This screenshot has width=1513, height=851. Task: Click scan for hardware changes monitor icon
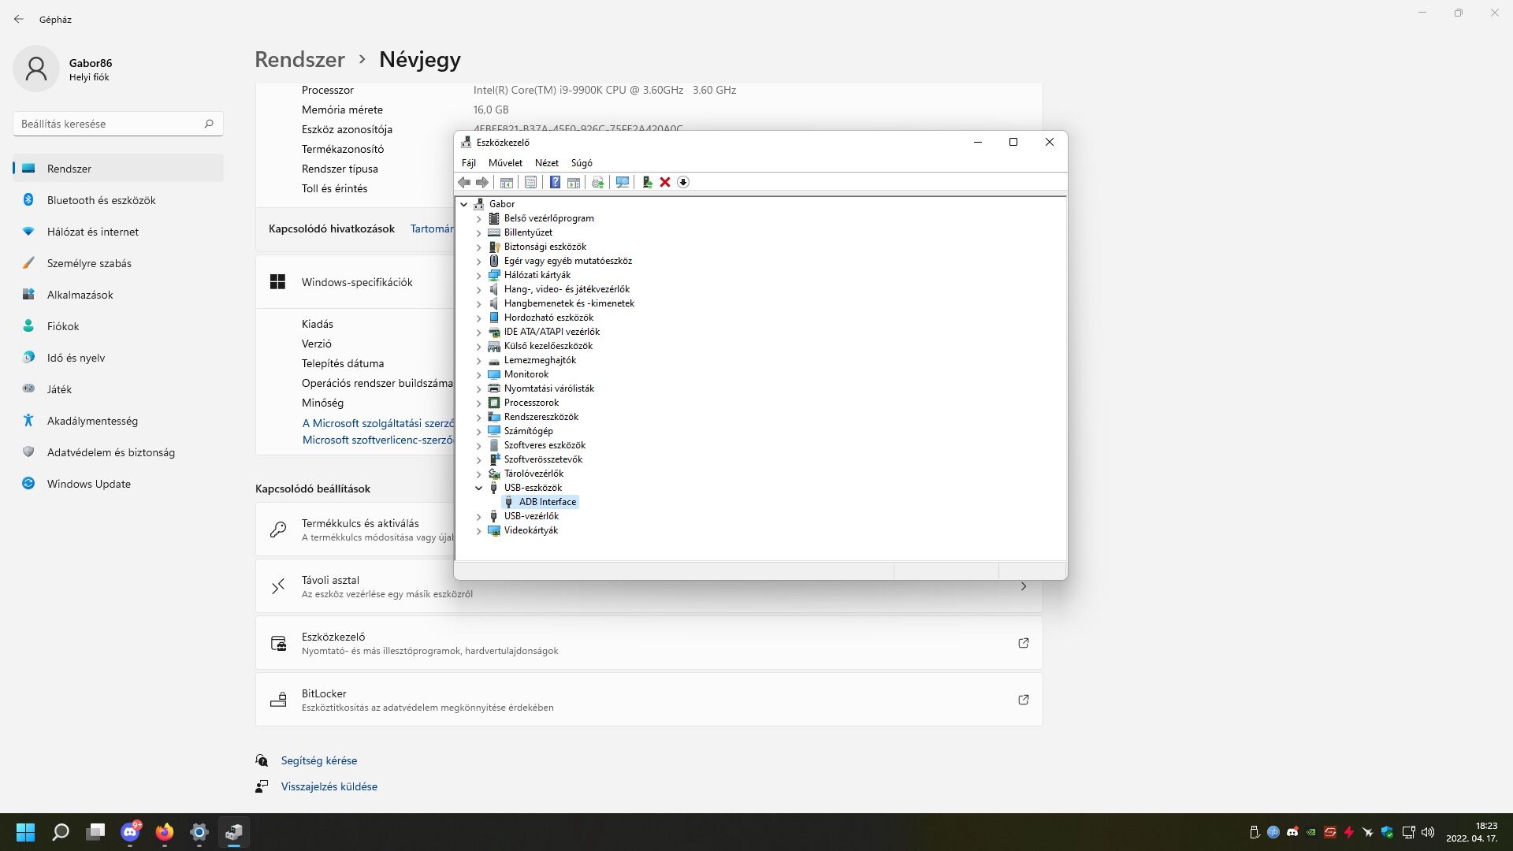[x=623, y=182]
